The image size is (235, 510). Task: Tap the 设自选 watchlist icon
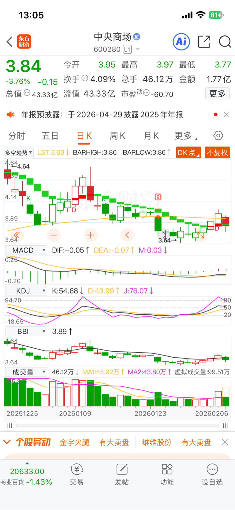click(212, 475)
